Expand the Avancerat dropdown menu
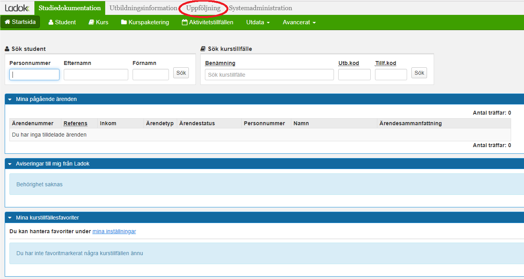This screenshot has height=279, width=524. click(299, 22)
